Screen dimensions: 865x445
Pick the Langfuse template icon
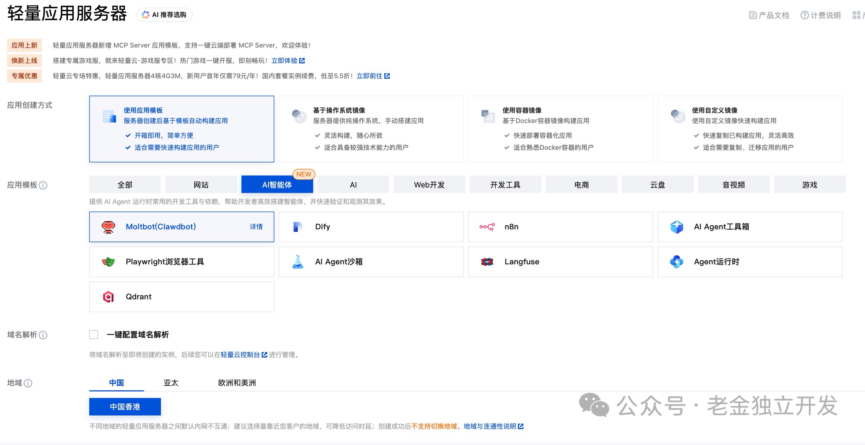[487, 262]
